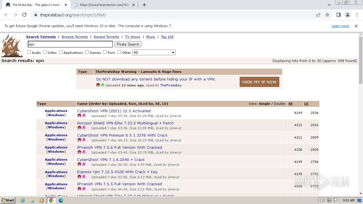
Task: Click magnet icon for IPVanish VPN 7.5.5
Action: [79, 189]
